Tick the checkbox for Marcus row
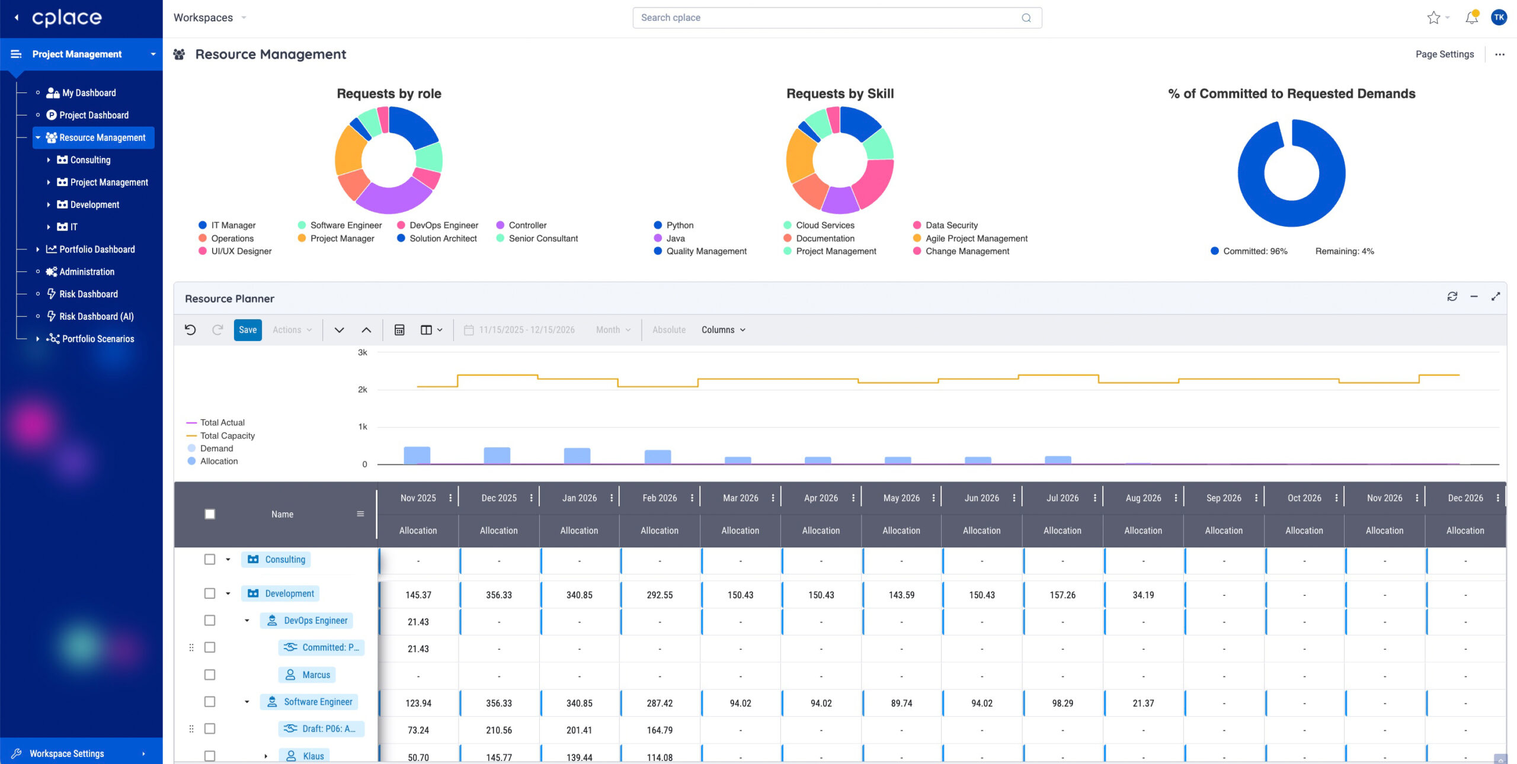Viewport: 1517px width, 764px height. click(210, 675)
